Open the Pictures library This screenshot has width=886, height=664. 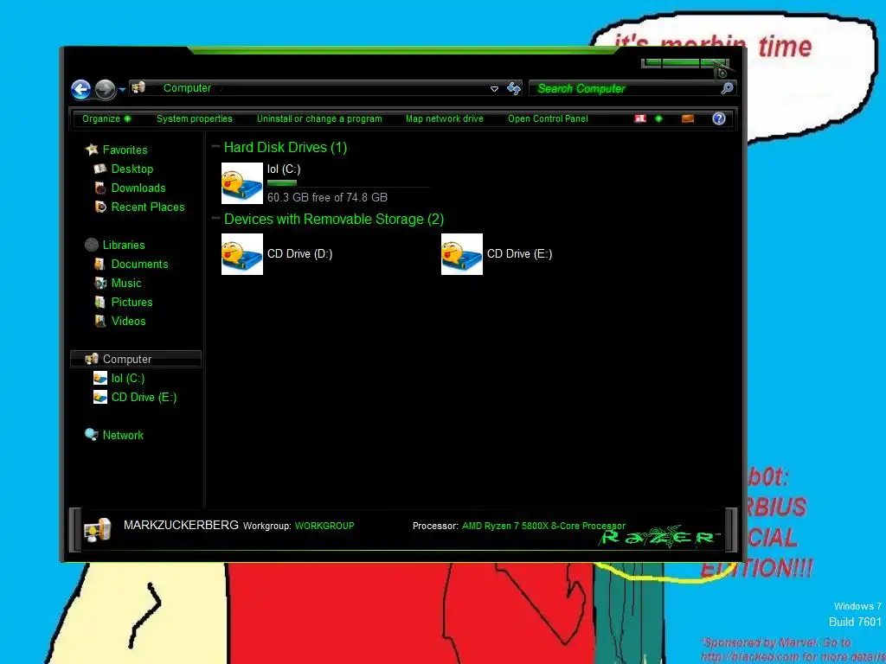[132, 302]
